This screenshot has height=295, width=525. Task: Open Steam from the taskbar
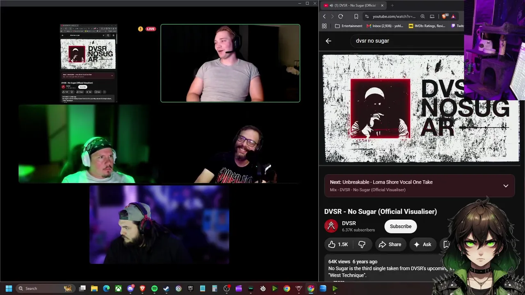(166, 288)
